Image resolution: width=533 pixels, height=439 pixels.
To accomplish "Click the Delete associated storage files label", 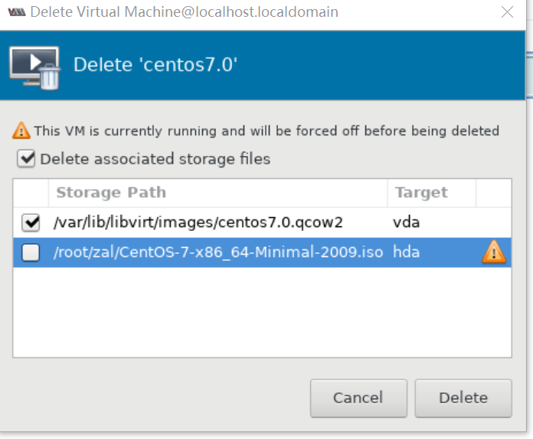I will pos(155,159).
